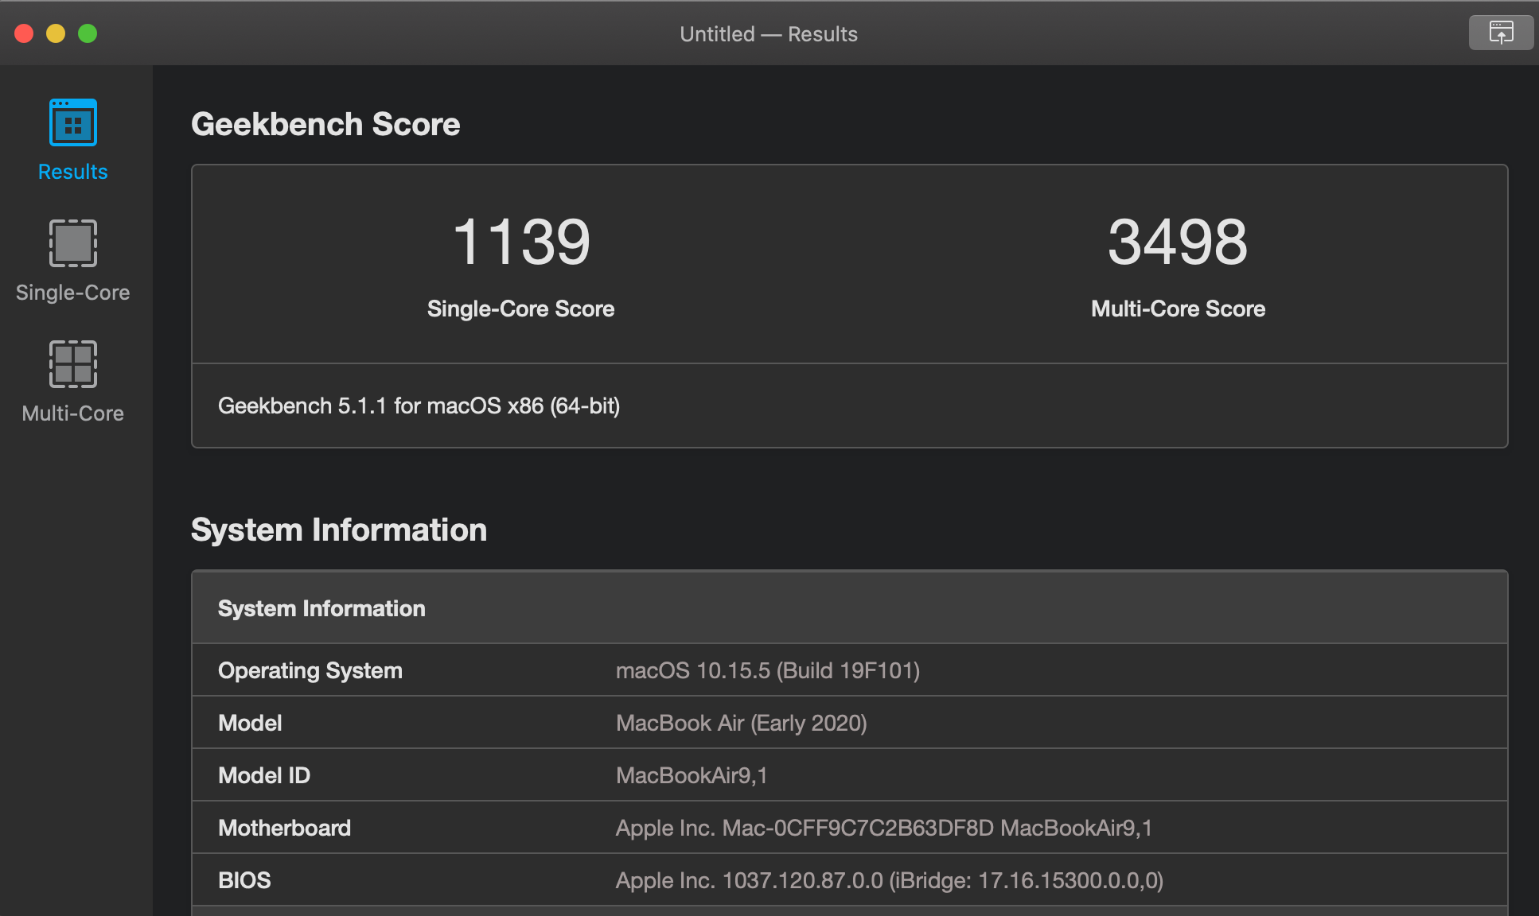Click the green full-screen button
The image size is (1539, 916).
tap(88, 33)
